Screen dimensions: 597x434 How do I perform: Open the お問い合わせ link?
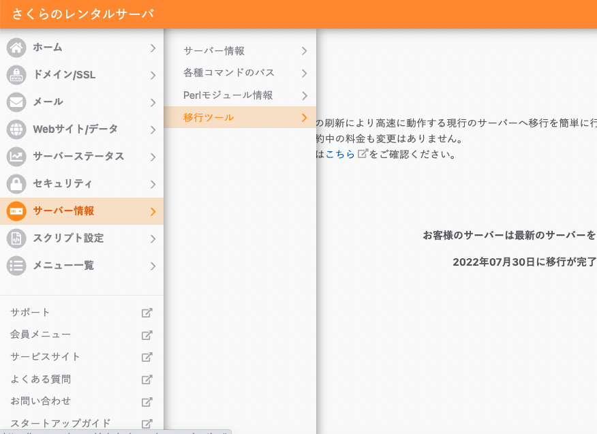click(x=40, y=401)
